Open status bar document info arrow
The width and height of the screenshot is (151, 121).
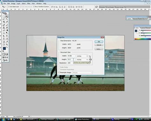click(29, 117)
